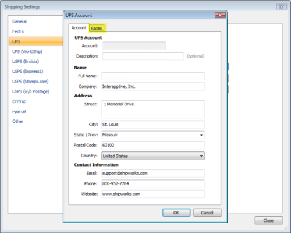This screenshot has width=291, height=233.
Task: Click the Account number field
Action: (x=134, y=46)
